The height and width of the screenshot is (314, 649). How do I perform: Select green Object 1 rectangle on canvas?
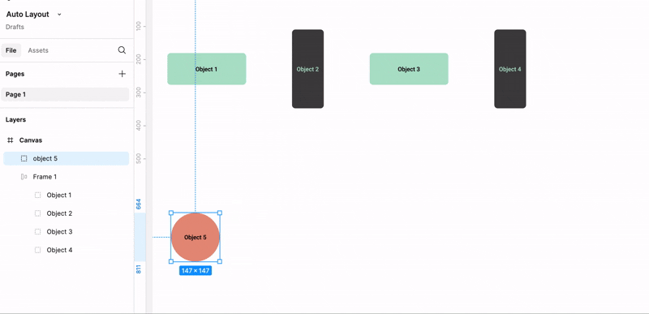[x=207, y=69]
